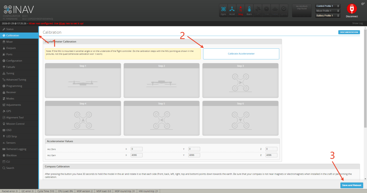Open the Documentation button
The width and height of the screenshot is (367, 193).
click(349, 32)
